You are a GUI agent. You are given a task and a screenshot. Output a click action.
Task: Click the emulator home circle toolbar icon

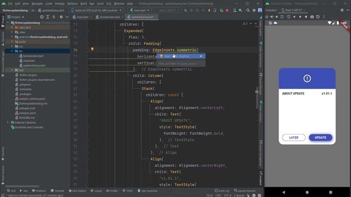[x=300, y=17]
